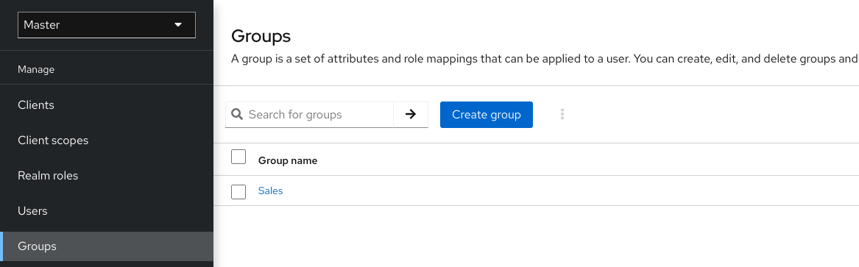Image resolution: width=859 pixels, height=267 pixels.
Task: Open the kebab actions menu
Action: pyautogui.click(x=562, y=114)
